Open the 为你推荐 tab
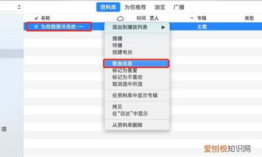The image size is (262, 157). click(135, 7)
